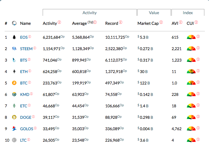This screenshot has width=209, height=146.
Task: Sort by the AVI column header
Action: [175, 23]
